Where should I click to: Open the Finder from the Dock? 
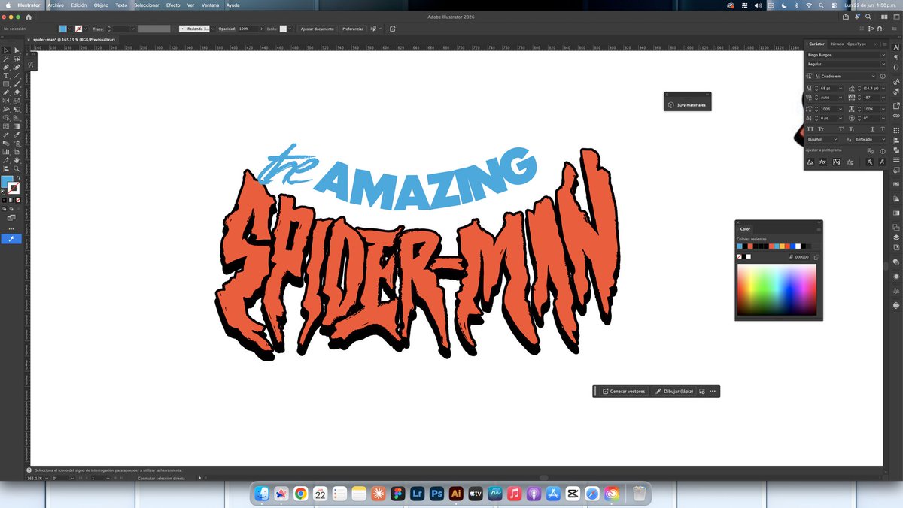(261, 494)
